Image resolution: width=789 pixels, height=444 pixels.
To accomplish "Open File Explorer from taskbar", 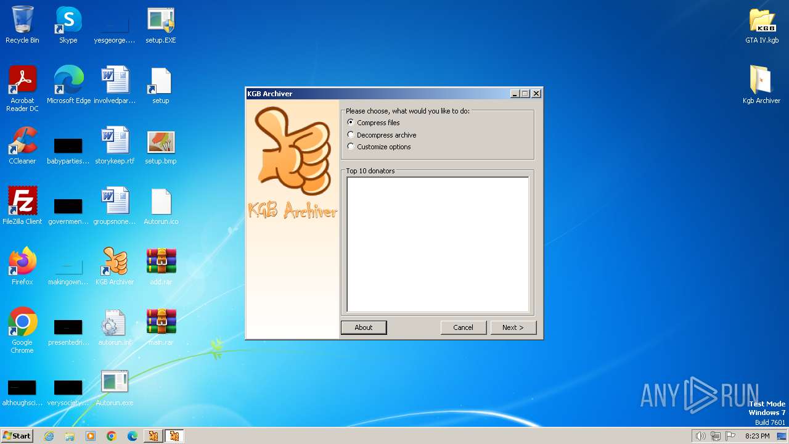I will pyautogui.click(x=70, y=436).
